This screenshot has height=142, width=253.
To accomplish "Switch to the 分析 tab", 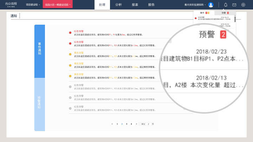I will (118, 5).
